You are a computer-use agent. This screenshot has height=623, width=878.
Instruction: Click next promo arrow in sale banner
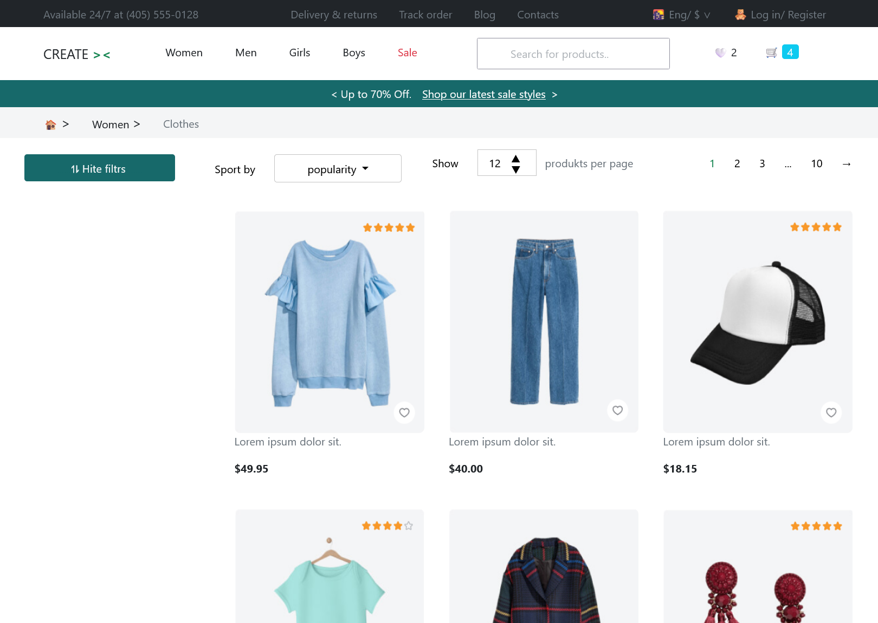[554, 95]
